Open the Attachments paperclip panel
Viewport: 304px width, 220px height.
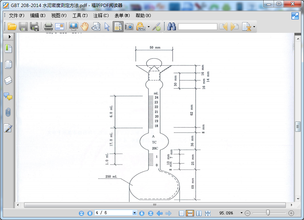tap(8, 112)
